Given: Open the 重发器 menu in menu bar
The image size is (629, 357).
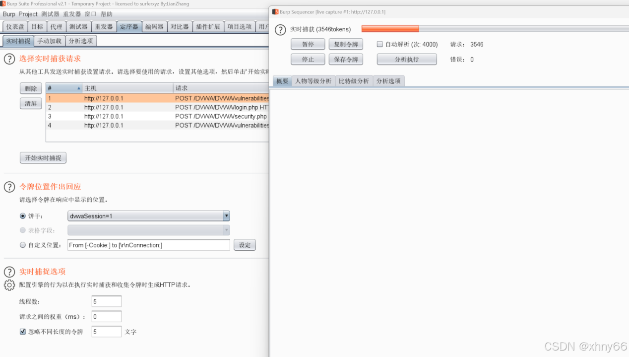Looking at the screenshot, I should [72, 14].
